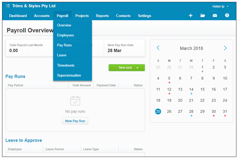Click the March 2018 month label
The width and height of the screenshot is (241, 163).
pyautogui.click(x=191, y=48)
